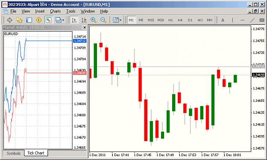This screenshot has width=267, height=160.
Task: Open the Navigator favorites star icon
Action: click(19, 20)
